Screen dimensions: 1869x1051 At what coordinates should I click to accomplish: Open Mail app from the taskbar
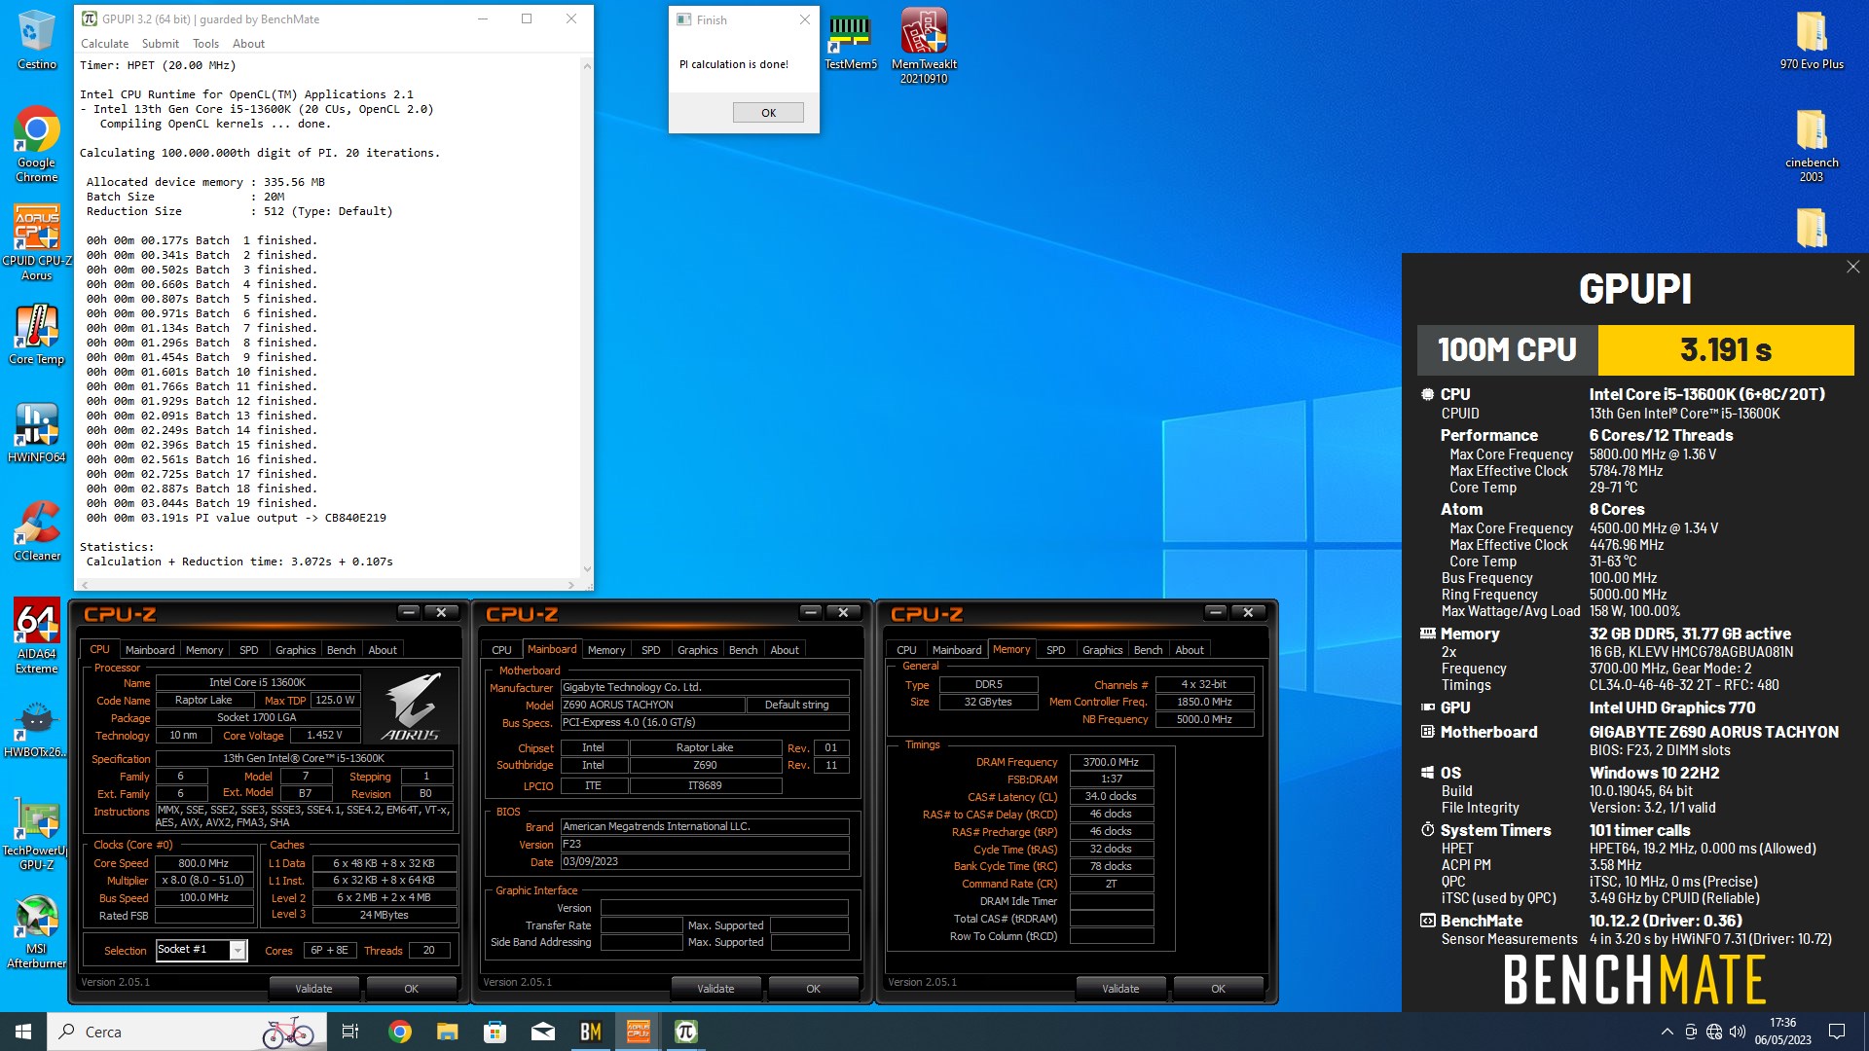click(543, 1032)
